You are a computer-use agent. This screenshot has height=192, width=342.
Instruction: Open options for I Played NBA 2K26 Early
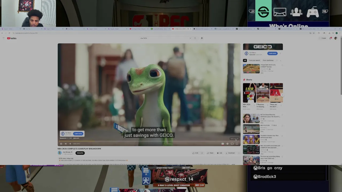[x=282, y=65]
